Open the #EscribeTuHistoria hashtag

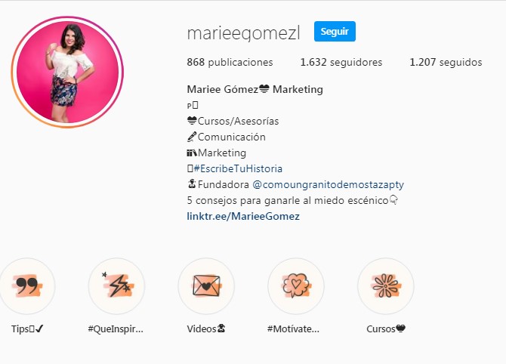(x=238, y=168)
